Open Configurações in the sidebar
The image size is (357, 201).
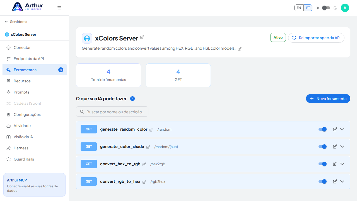[x=34, y=114]
